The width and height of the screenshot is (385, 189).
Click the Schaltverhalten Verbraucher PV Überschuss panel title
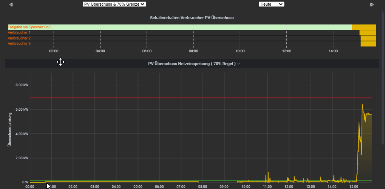point(192,18)
